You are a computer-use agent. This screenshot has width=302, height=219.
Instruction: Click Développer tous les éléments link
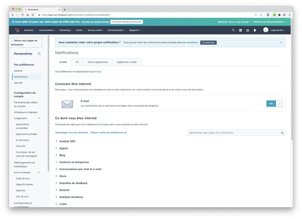point(71,133)
